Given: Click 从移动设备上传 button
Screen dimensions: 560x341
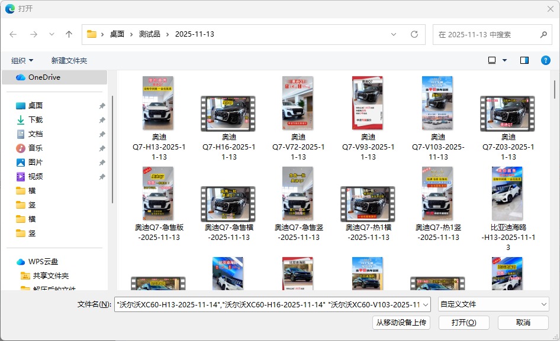Looking at the screenshot, I should pos(401,323).
